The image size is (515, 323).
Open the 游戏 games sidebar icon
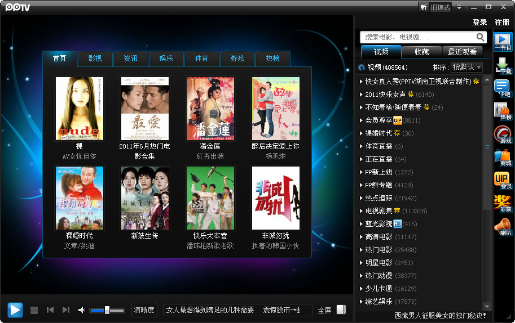pos(503,134)
